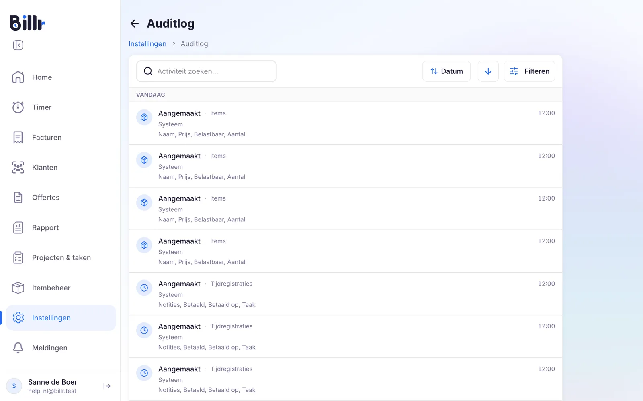Screen dimensions: 643x401
Task: Click the Itembeheer box icon
Action: [18, 288]
